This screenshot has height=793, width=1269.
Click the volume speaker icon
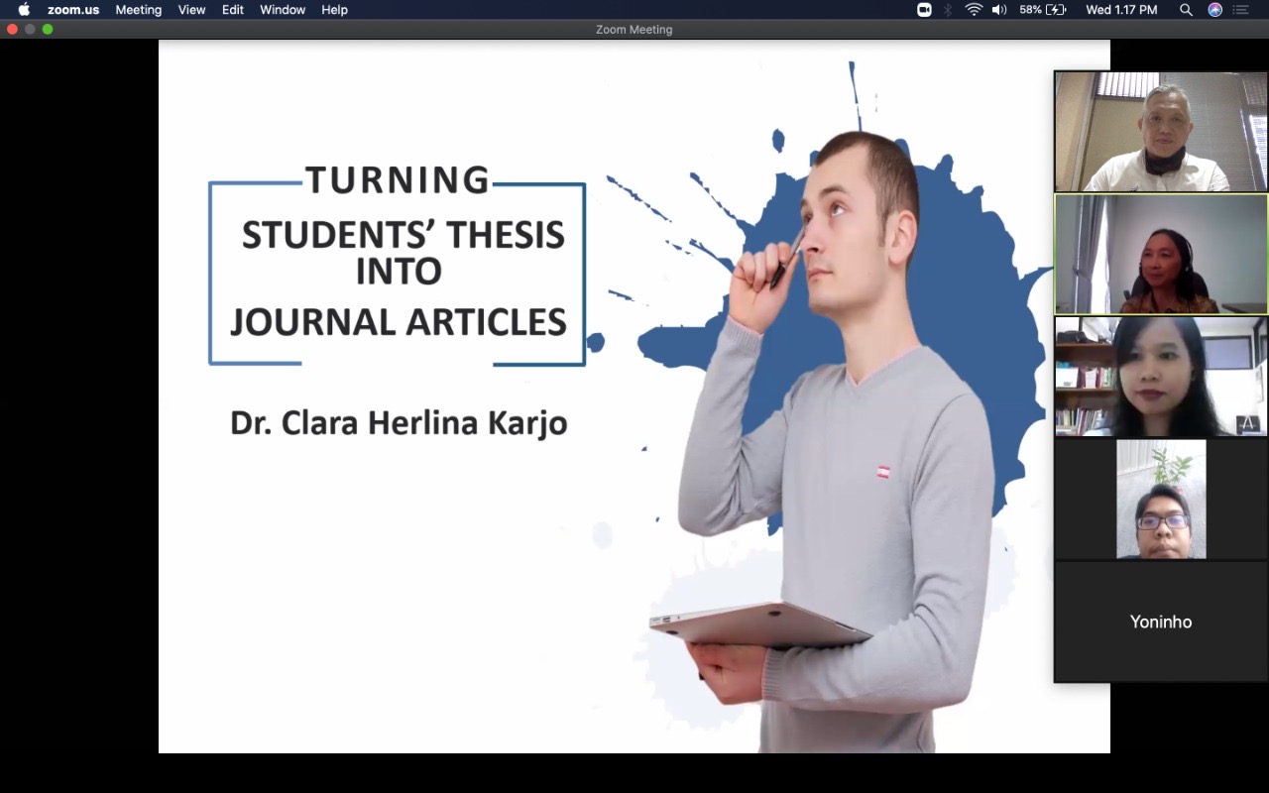point(998,10)
